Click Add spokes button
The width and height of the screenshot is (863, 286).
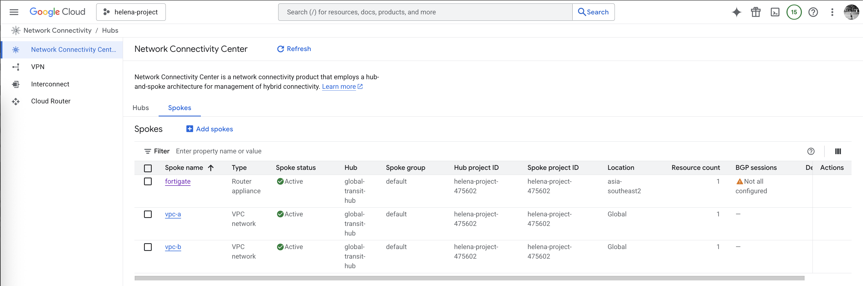[210, 129]
